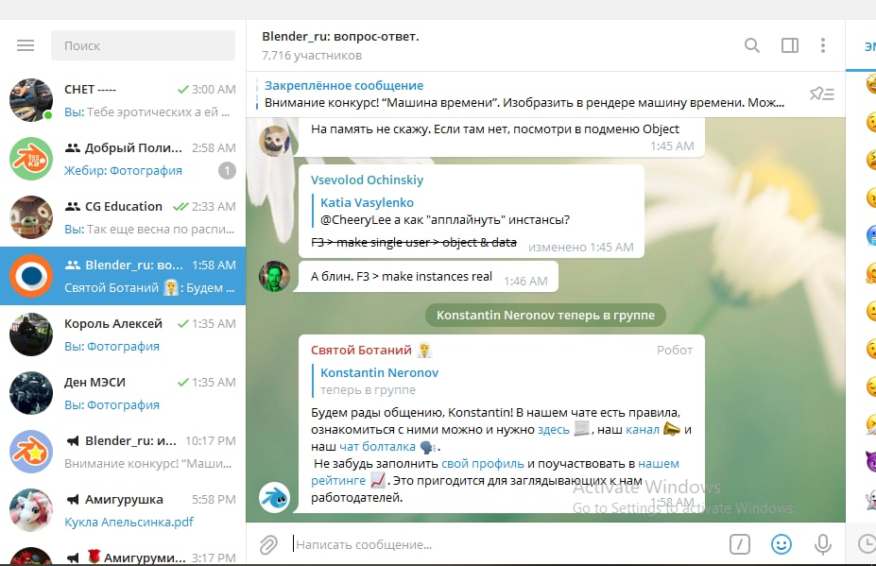Open the Добрый Поли... group chat
Viewport: 876px width, 566px height.
tap(123, 159)
